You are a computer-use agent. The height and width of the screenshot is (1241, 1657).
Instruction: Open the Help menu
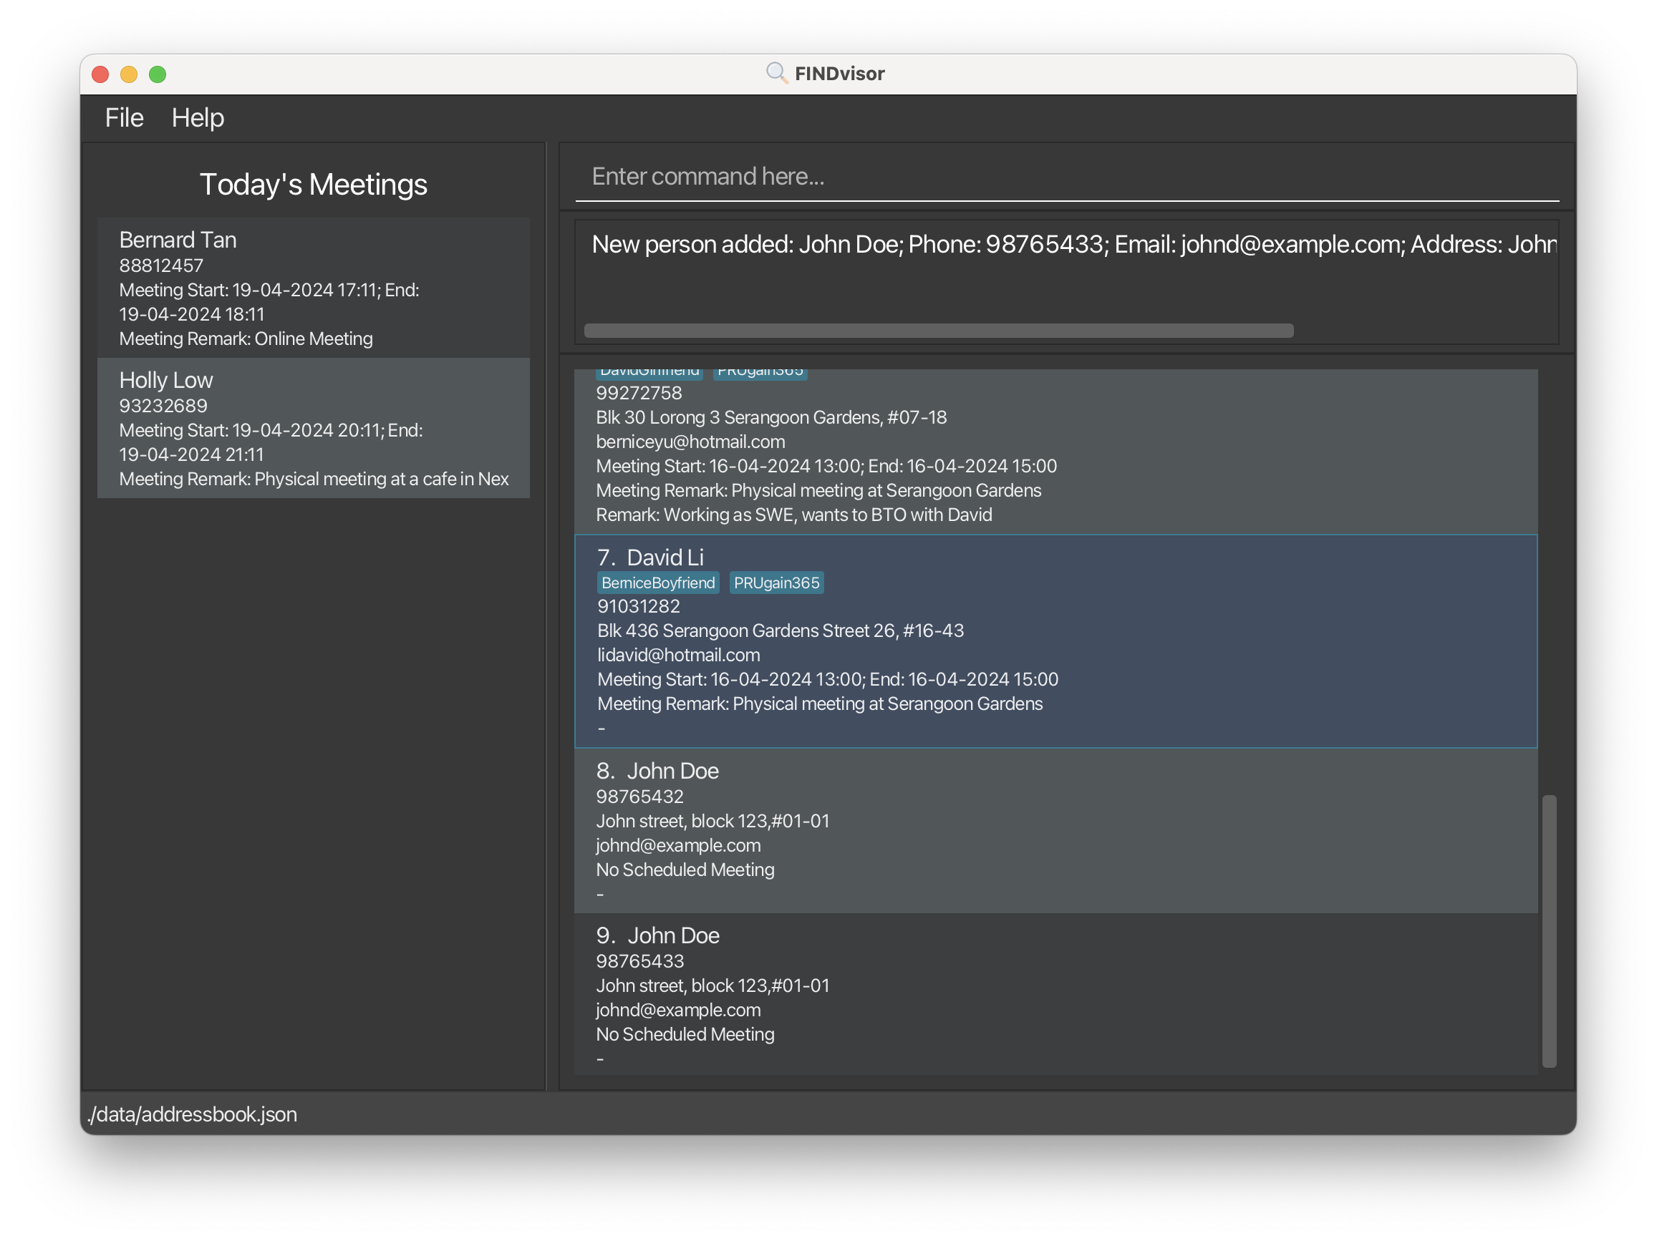pos(198,117)
